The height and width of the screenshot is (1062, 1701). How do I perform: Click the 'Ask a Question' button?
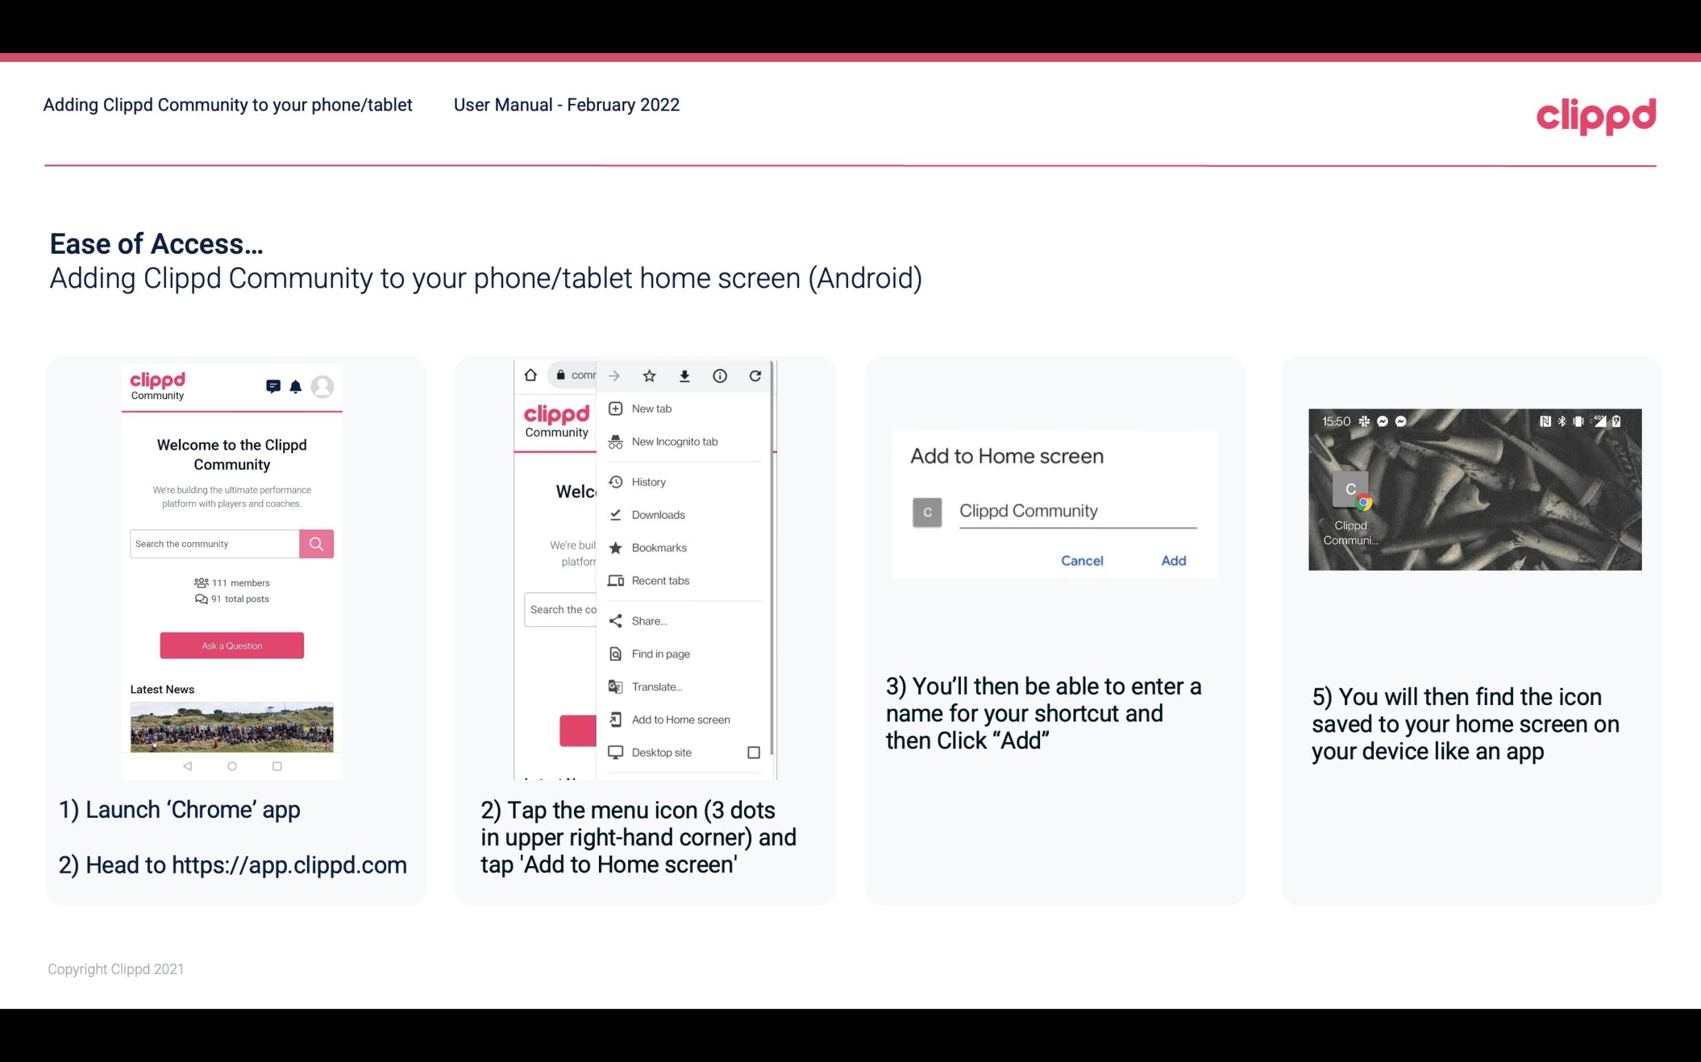(231, 644)
